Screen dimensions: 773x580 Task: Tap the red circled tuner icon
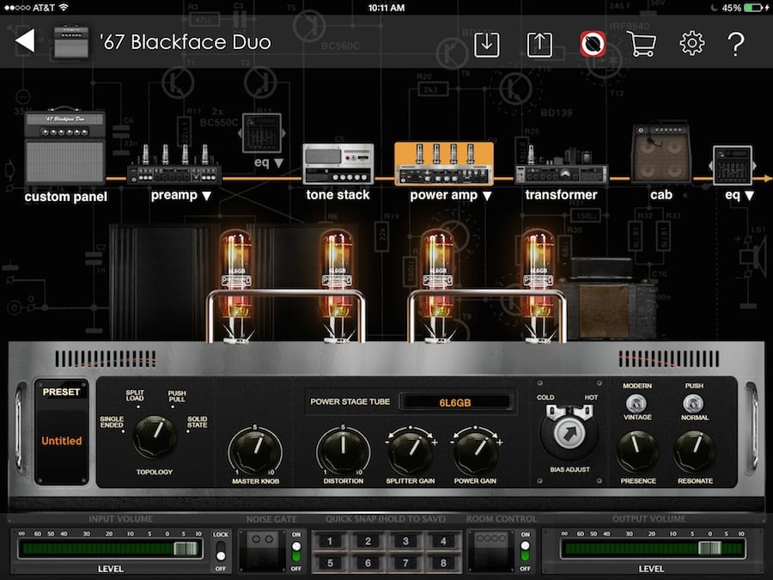(x=591, y=43)
